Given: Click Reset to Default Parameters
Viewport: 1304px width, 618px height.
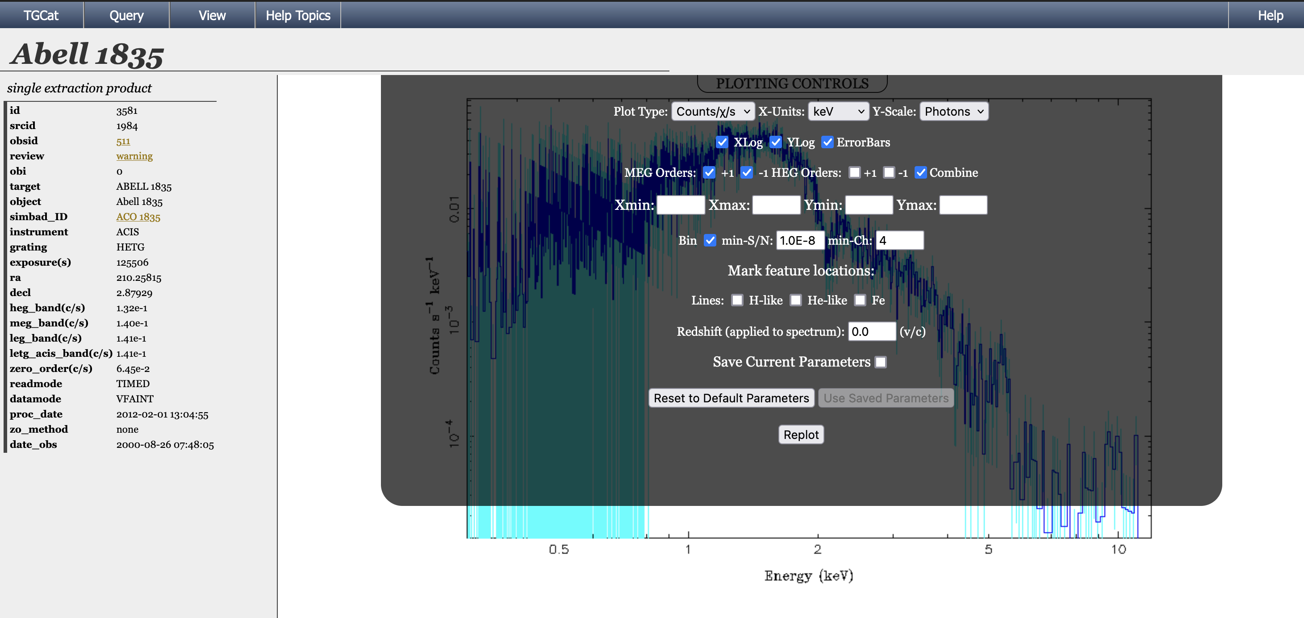Looking at the screenshot, I should pos(731,398).
